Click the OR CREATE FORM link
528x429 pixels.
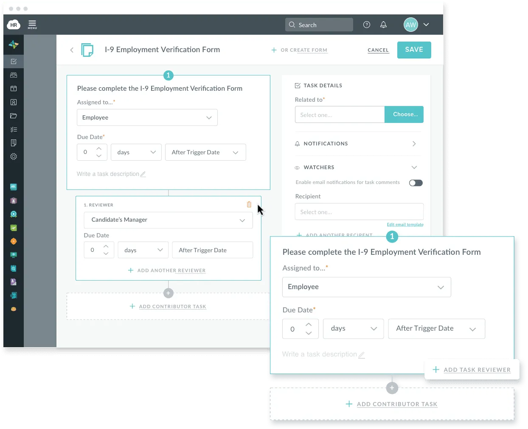point(299,50)
